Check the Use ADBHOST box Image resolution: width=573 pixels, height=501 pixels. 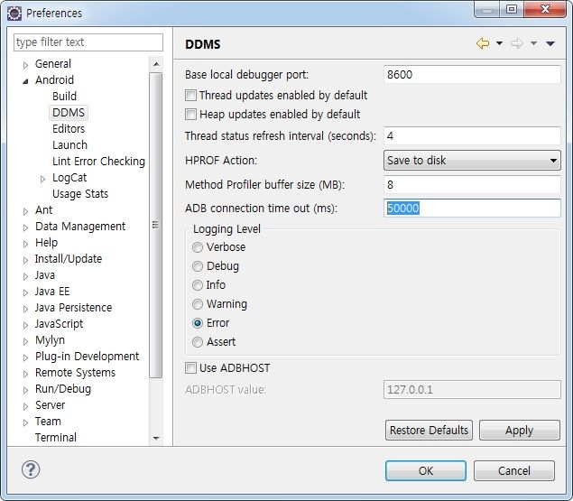tap(190, 368)
